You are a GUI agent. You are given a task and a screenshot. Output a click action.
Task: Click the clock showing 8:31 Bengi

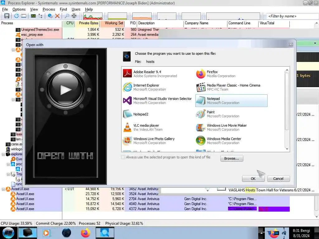pos(301,233)
